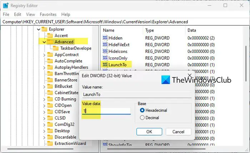Expand the ComDlg32 tree node
This screenshot has height=153, width=250.
44,125
